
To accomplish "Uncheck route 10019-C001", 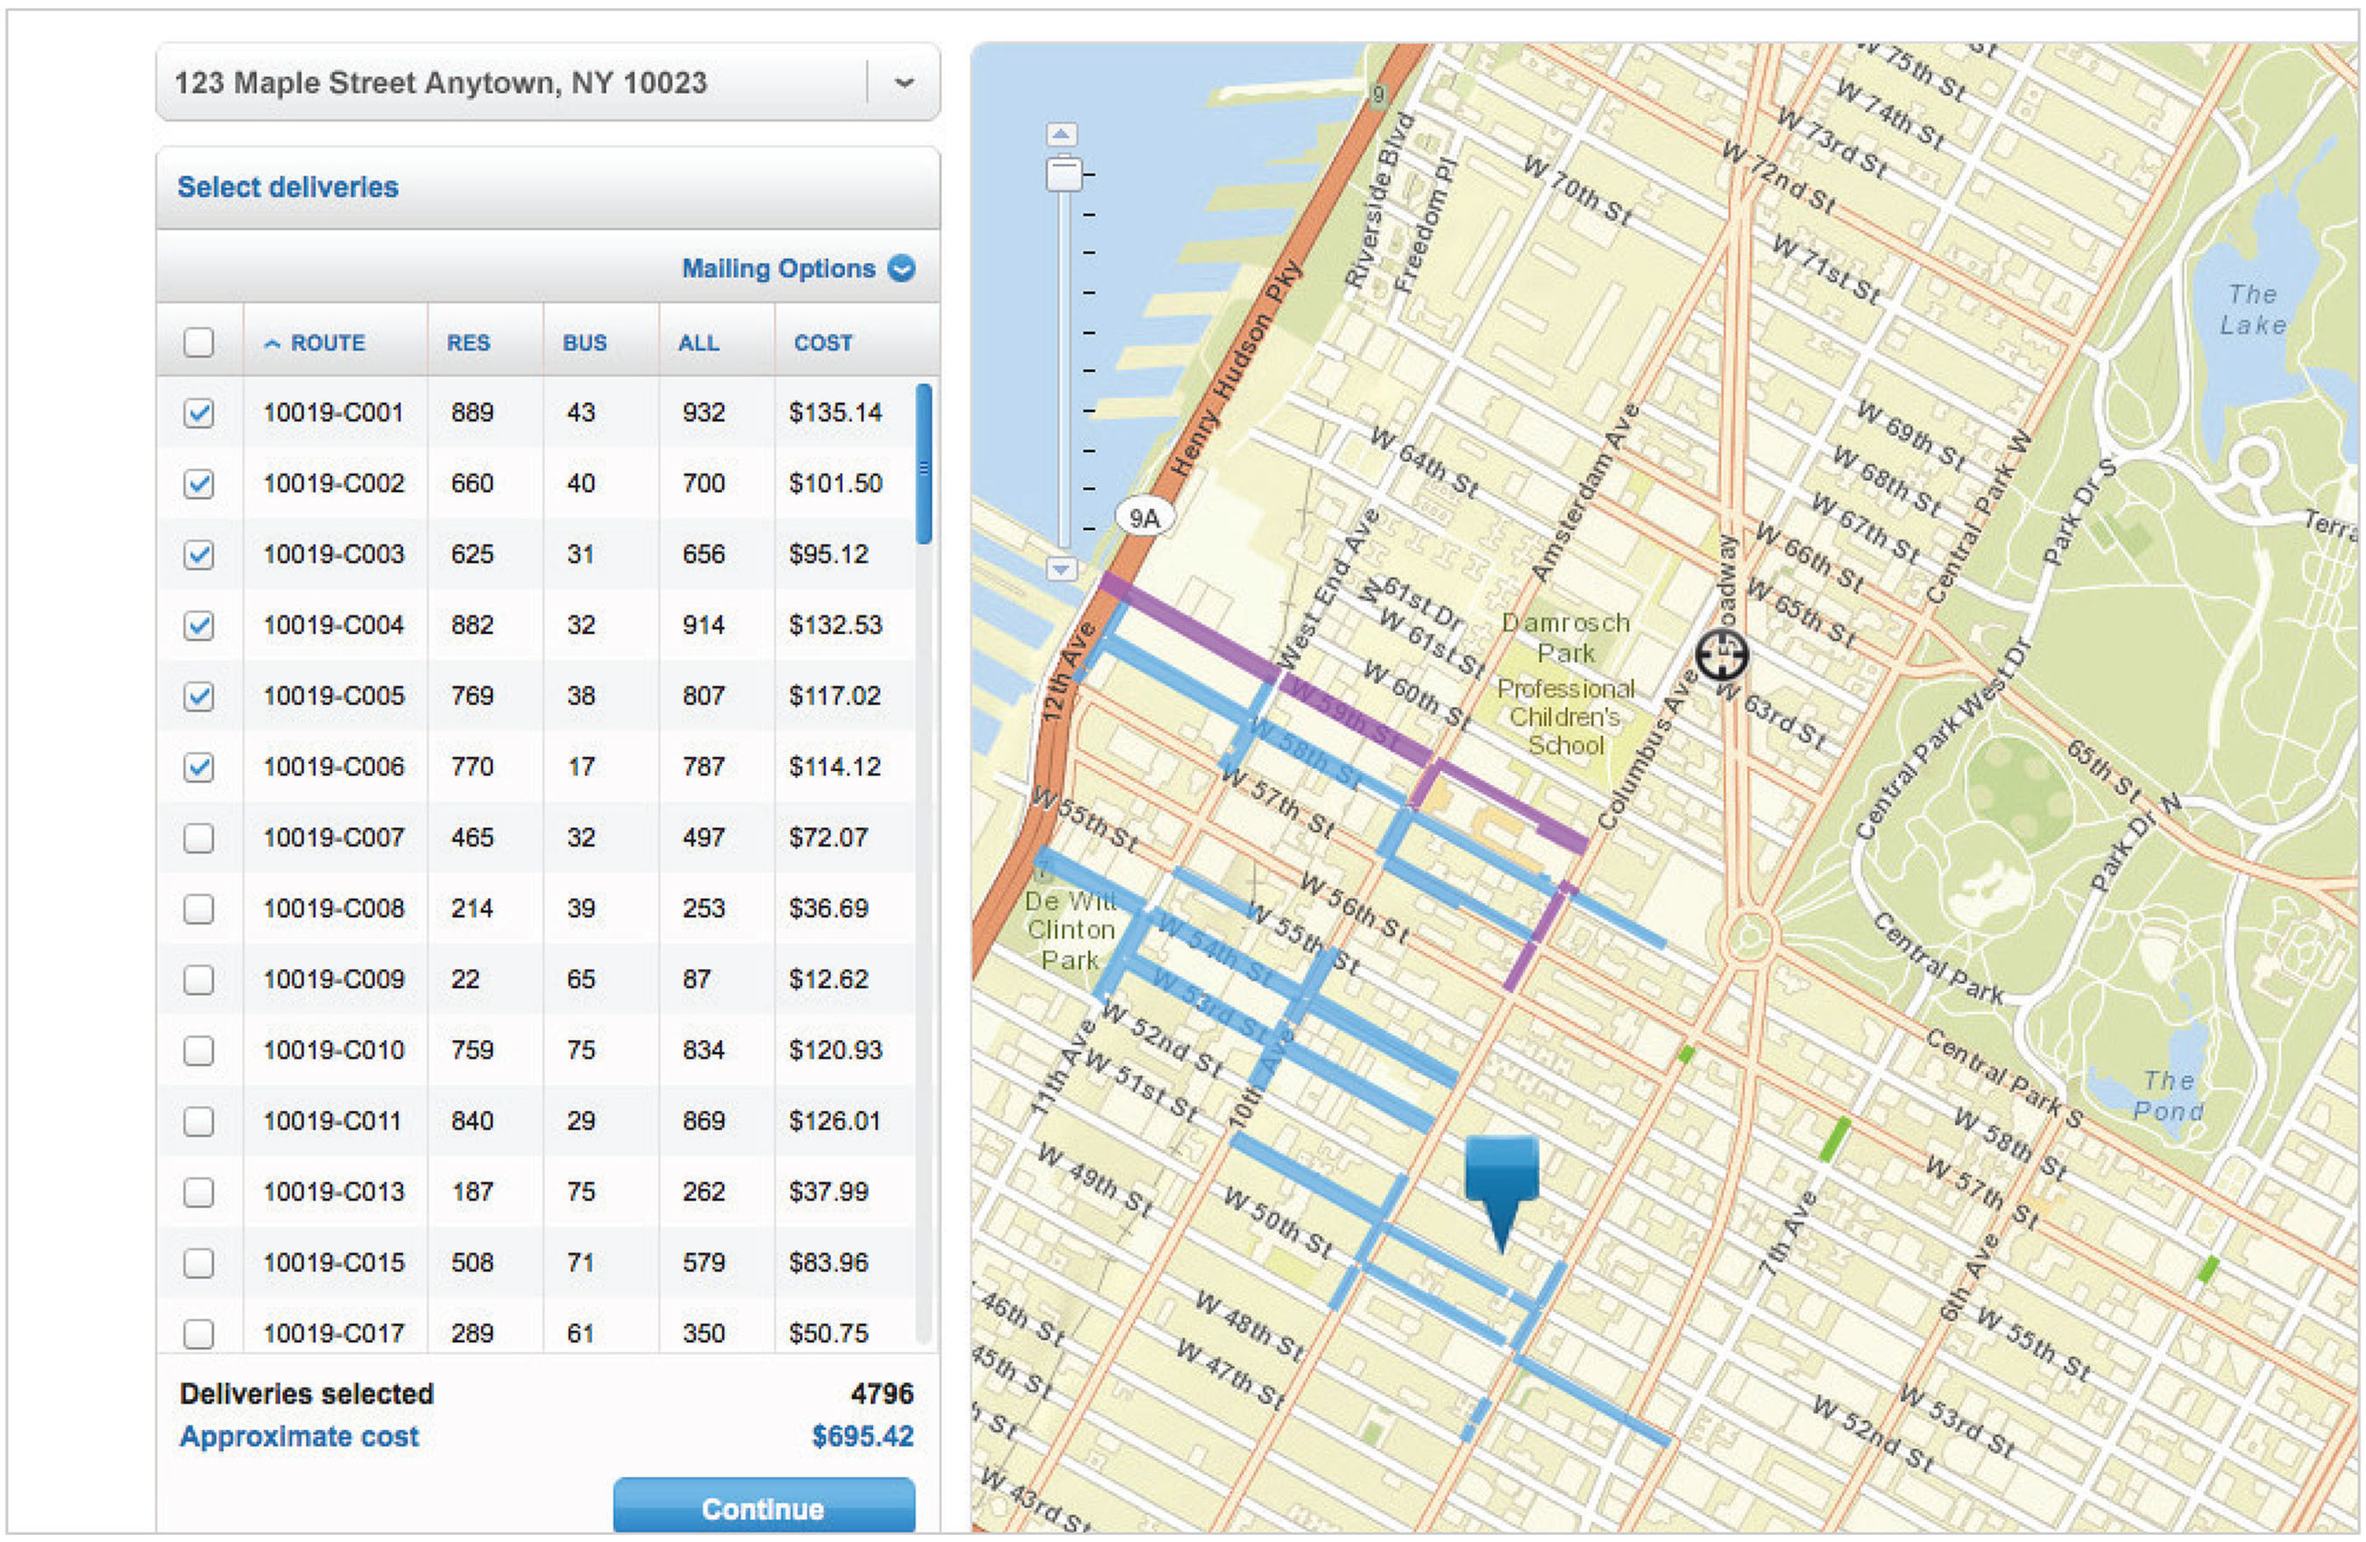I will click(x=199, y=413).
